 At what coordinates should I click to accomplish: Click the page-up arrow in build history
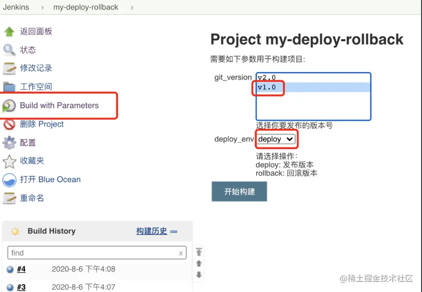point(199,264)
